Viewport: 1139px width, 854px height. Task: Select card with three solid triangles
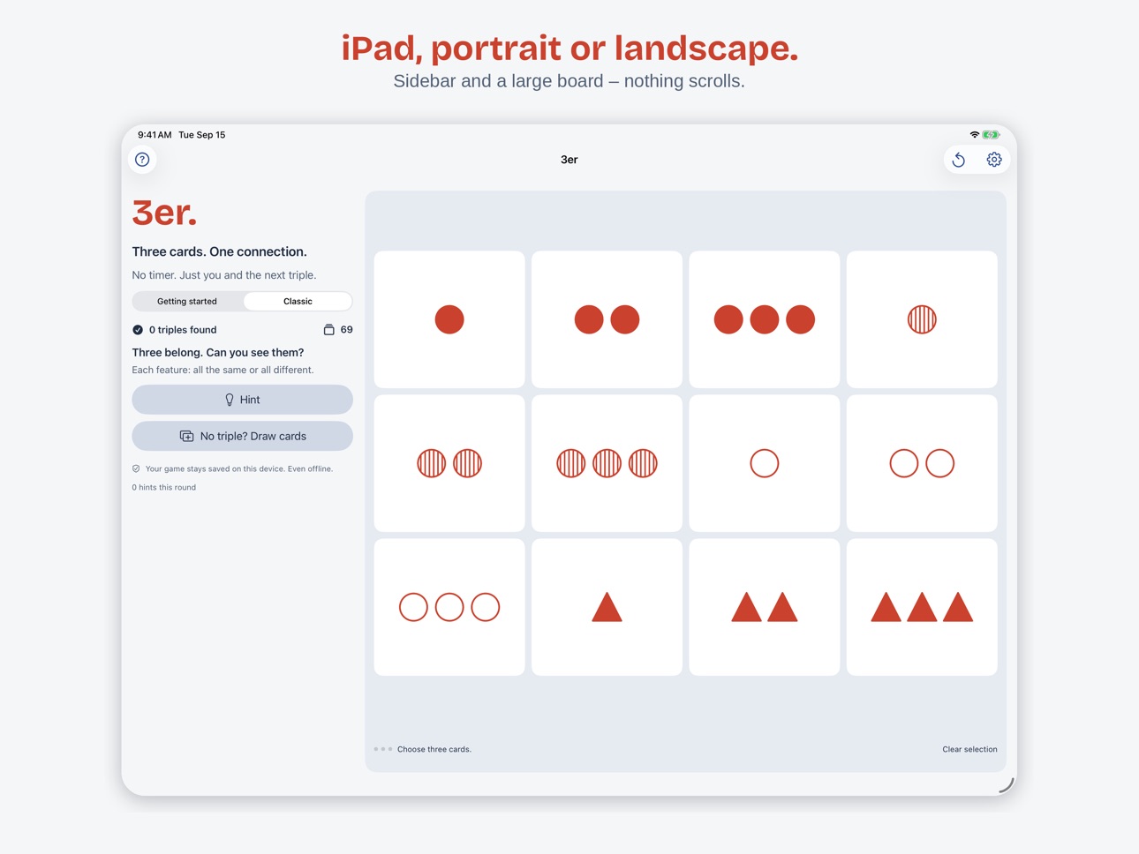coord(922,607)
